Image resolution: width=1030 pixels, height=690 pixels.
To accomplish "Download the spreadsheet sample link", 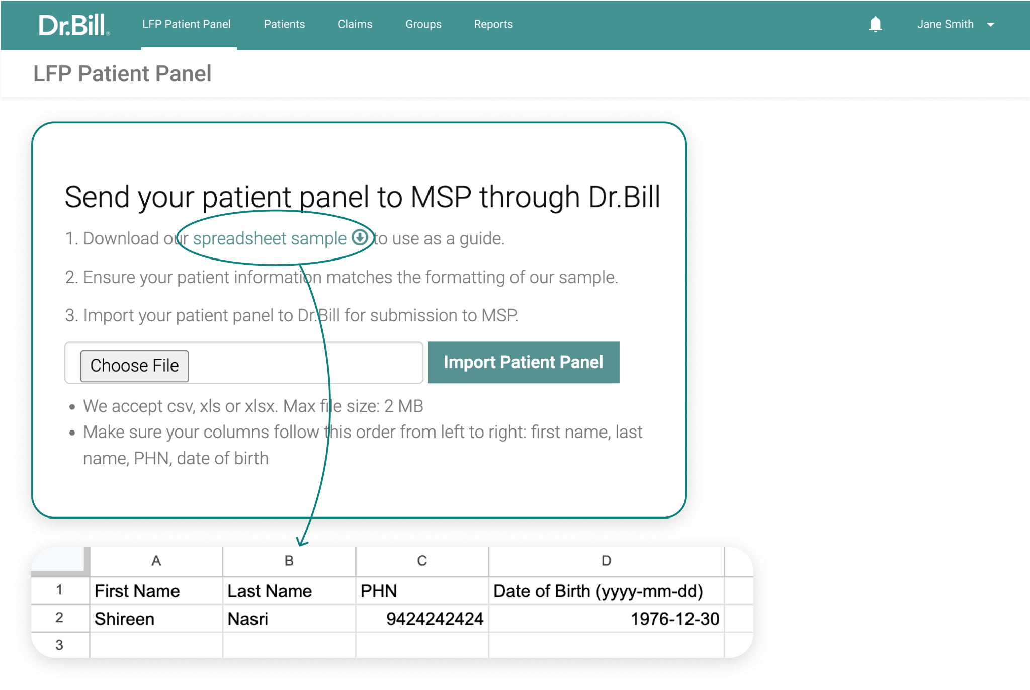I will (x=270, y=238).
